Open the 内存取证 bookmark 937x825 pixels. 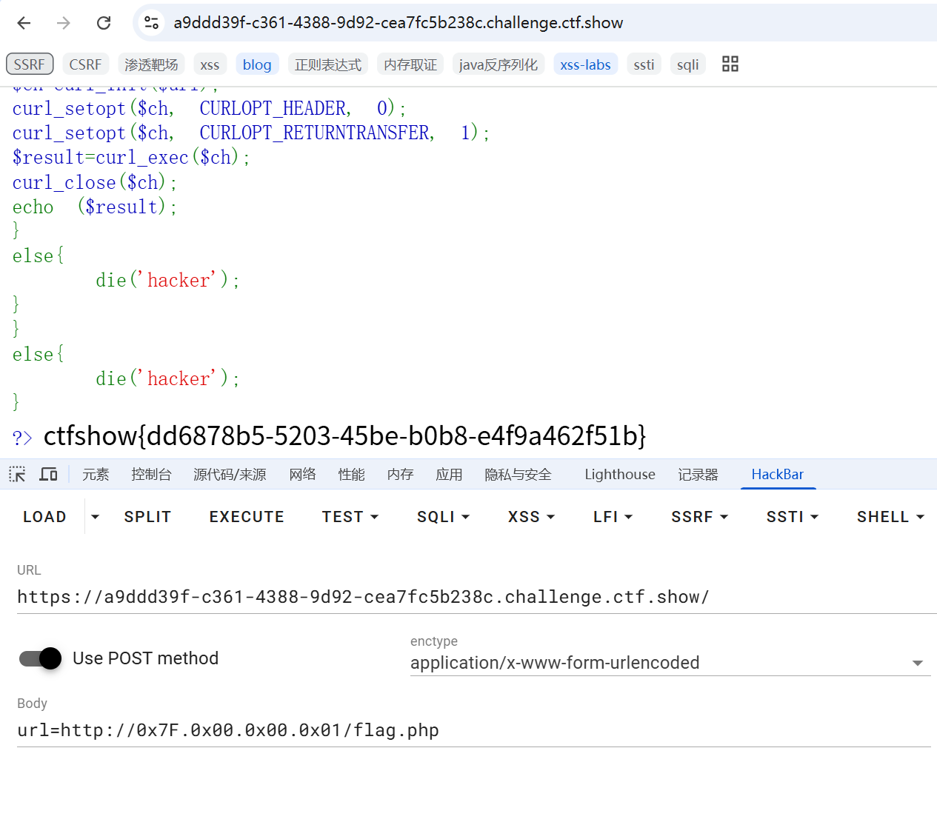[410, 64]
